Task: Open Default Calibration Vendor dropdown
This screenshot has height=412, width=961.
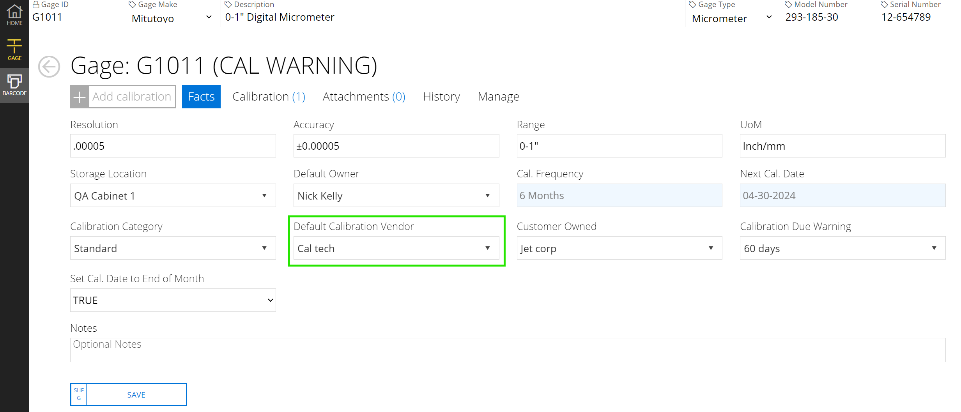Action: [x=396, y=248]
